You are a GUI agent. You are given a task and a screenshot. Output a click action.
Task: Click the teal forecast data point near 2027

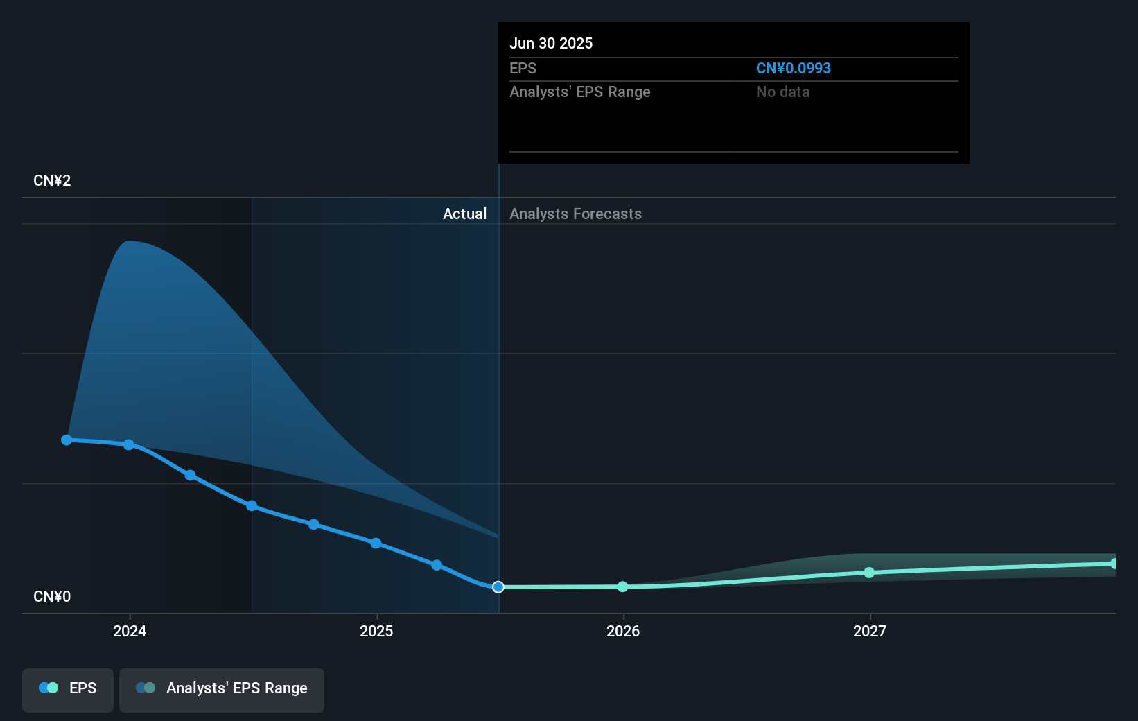click(869, 573)
